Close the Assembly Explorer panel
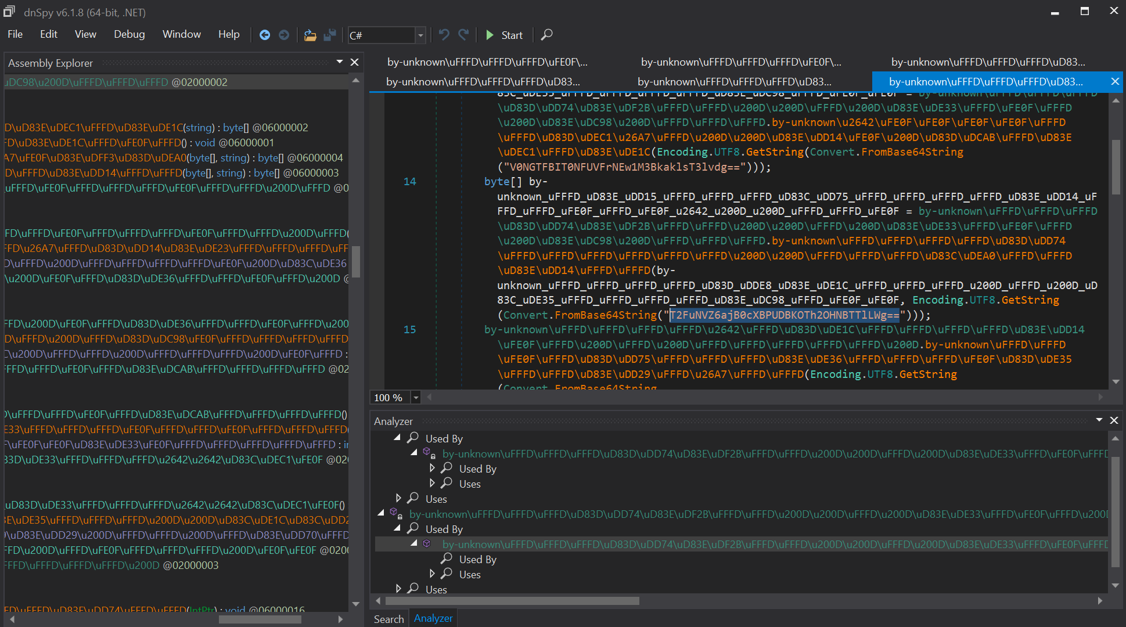The image size is (1126, 627). tap(355, 62)
